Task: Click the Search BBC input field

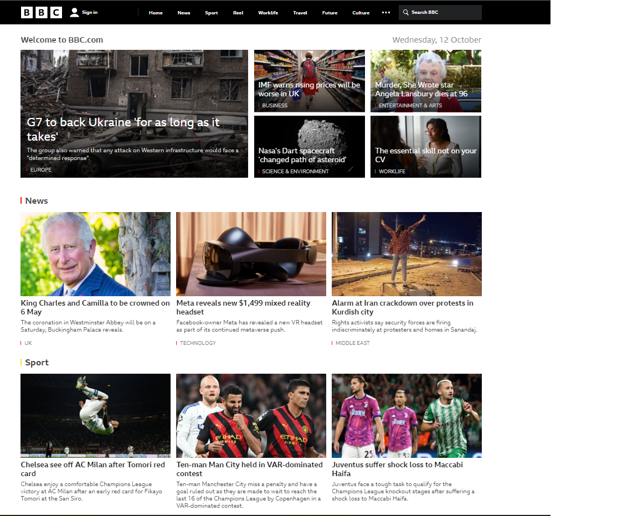Action: 440,12
